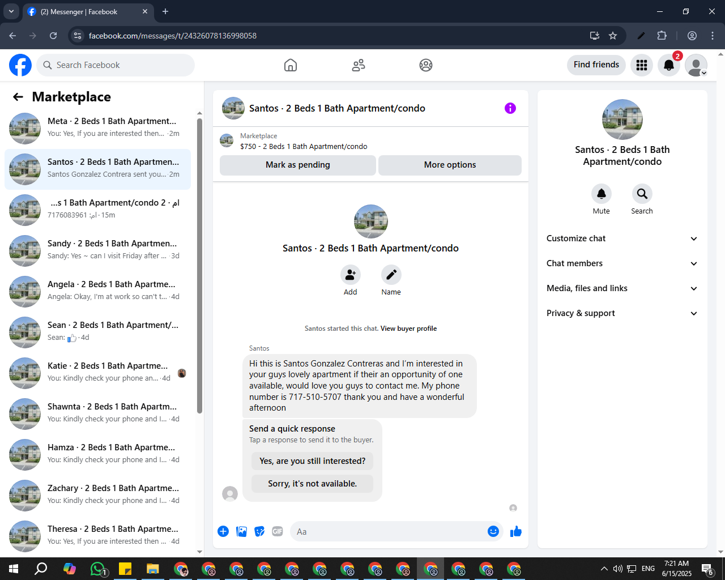Bookmark this page with star icon
The image size is (725, 580).
point(613,36)
